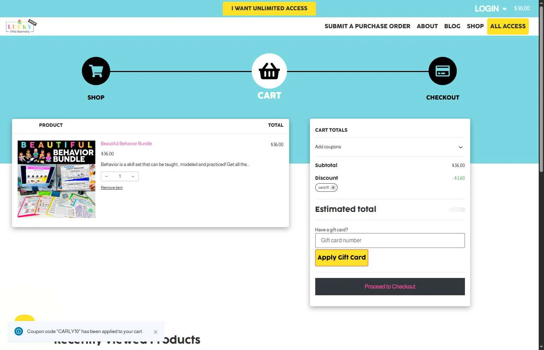Click I WANT UNLIMITED ACCESS button
Screen dimensions: 544x350
(269, 8)
